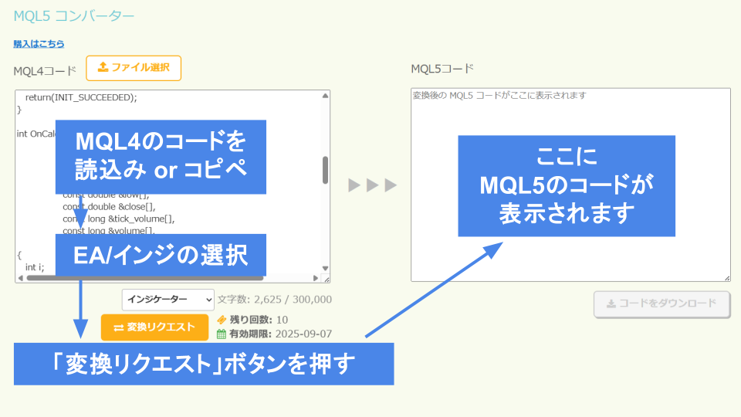Click the scroll-right arrow of MQL4 code box
The height and width of the screenshot is (417, 741).
(316, 278)
